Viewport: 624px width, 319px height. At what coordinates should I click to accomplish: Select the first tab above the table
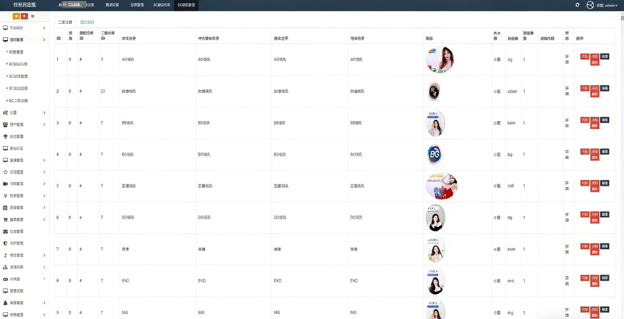coord(65,22)
